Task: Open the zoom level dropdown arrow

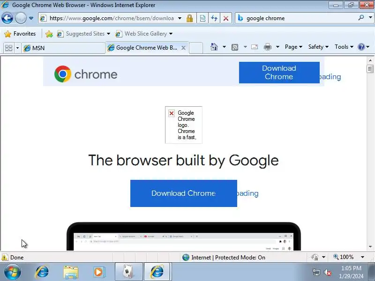Action: [362, 257]
